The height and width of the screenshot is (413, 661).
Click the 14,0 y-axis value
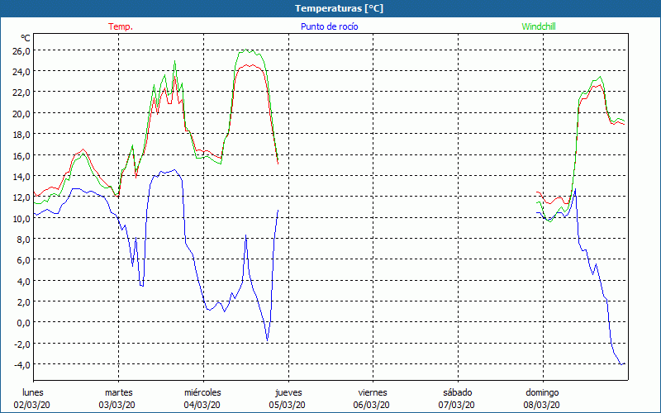tap(21, 177)
